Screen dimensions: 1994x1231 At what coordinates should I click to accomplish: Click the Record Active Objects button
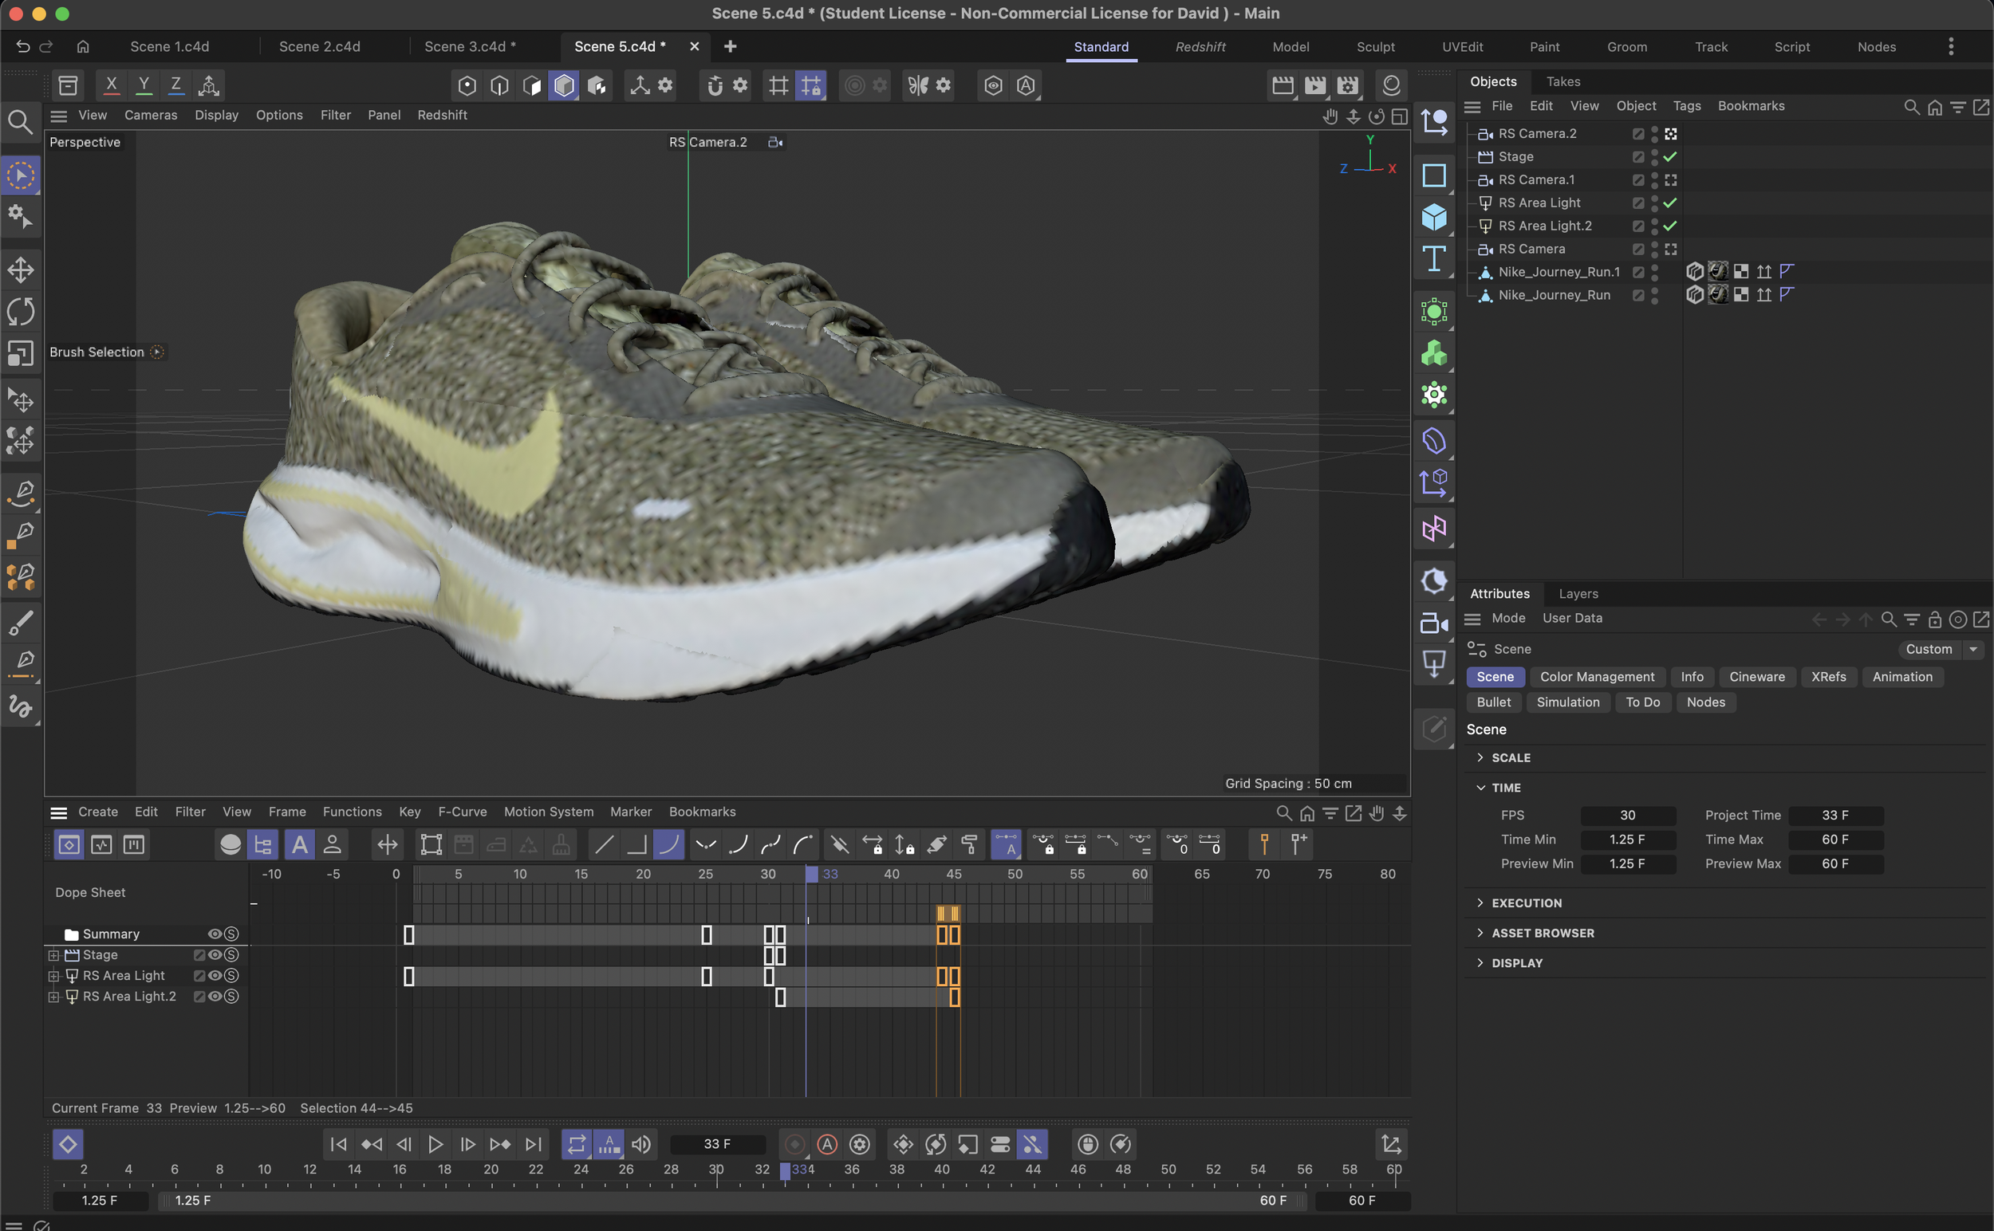795,1144
